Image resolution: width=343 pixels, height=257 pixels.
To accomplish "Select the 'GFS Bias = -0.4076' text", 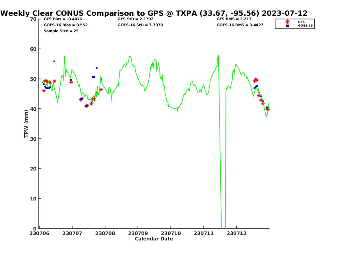I will [63, 19].
